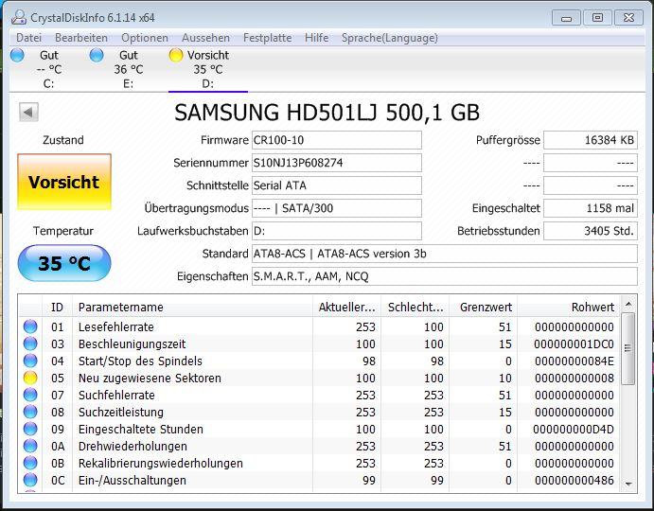Viewport: 654px width, 511px height.
Task: Click the Eigenschaften field S.M.A.R.T., AAM, NCQ
Action: 445,276
